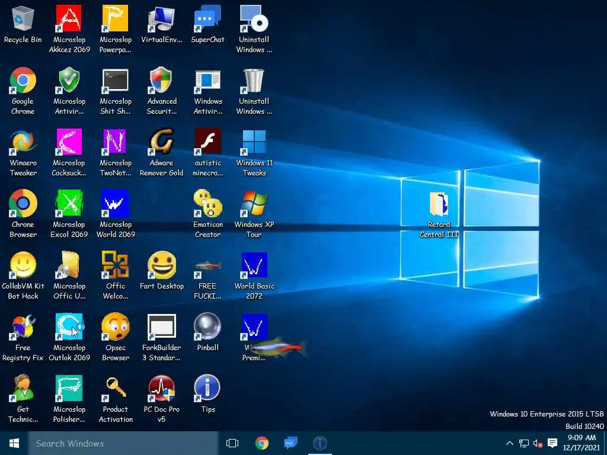Select the Microslop Akkcez 2069 shortcut
The image size is (607, 455).
(69, 18)
